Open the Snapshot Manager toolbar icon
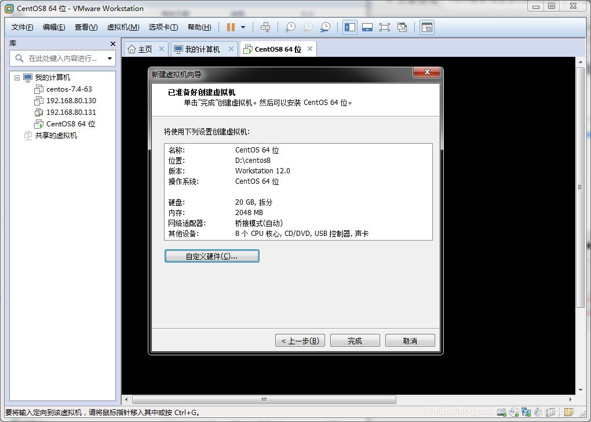The width and height of the screenshot is (591, 422). pos(326,27)
